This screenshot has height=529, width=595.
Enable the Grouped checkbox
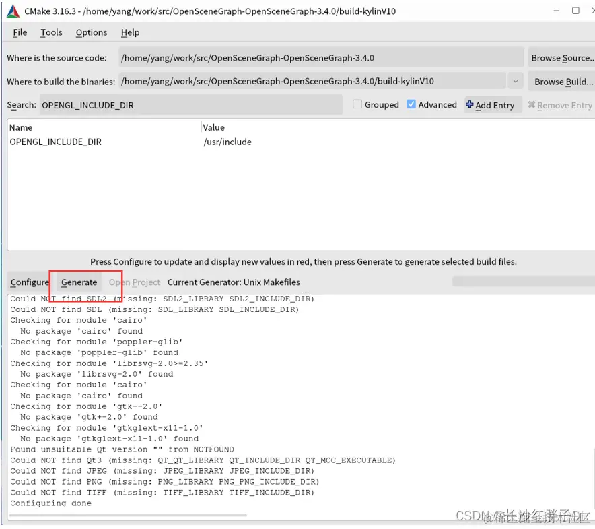pyautogui.click(x=357, y=104)
